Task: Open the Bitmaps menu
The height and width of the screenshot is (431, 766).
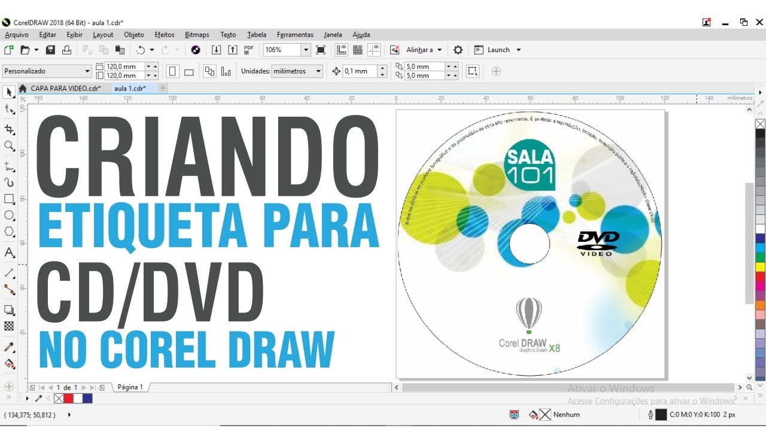Action: pyautogui.click(x=197, y=35)
